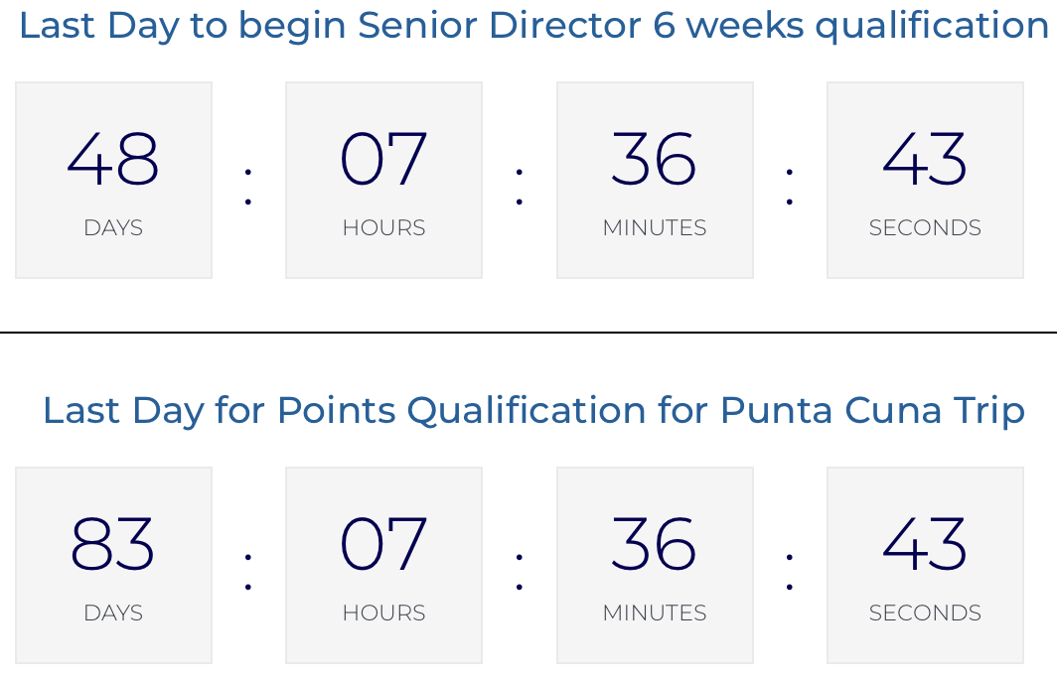Click the horizontal divider line between the countdowns

pos(528,333)
